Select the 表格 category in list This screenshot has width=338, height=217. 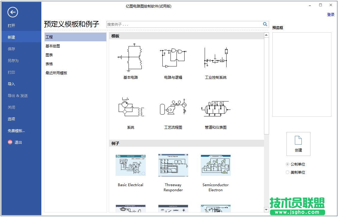pyautogui.click(x=49, y=63)
